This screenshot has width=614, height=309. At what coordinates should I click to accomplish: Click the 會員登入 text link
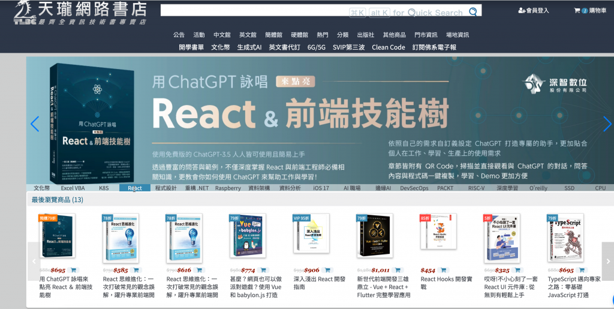[538, 11]
